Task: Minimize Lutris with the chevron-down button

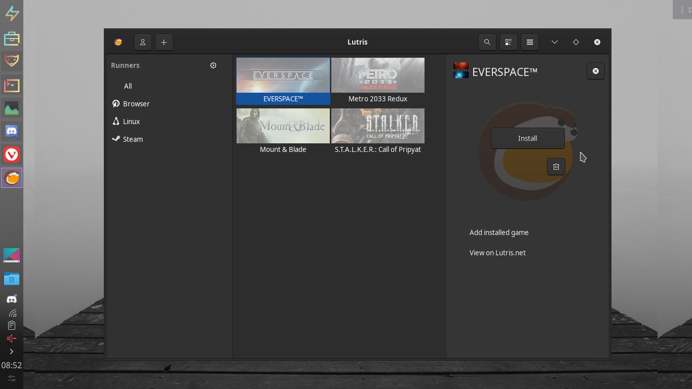Action: click(x=555, y=42)
